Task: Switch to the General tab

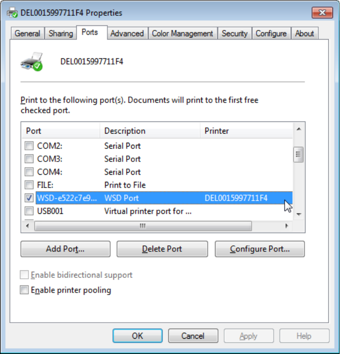Action: coord(27,34)
